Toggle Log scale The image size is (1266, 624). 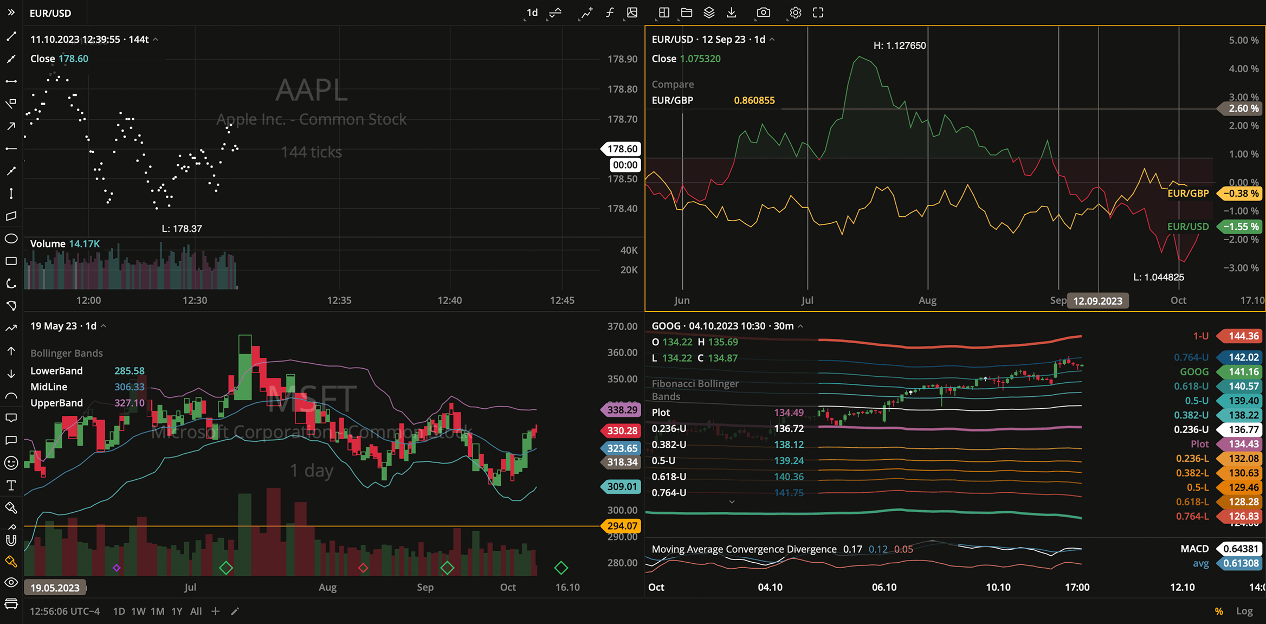(1244, 612)
